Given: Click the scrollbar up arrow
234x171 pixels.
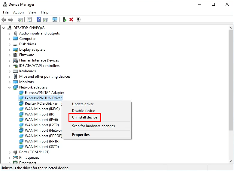Looking at the screenshot, I should [x=231, y=28].
